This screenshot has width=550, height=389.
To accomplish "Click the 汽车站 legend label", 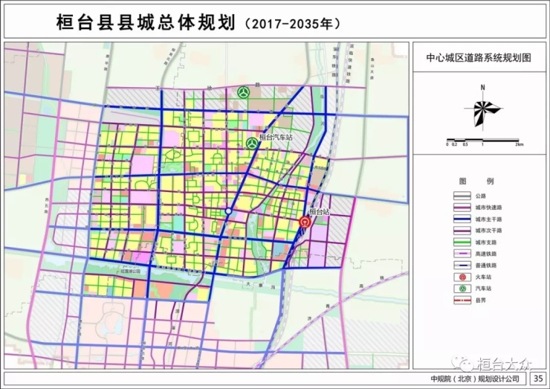I will (x=483, y=289).
